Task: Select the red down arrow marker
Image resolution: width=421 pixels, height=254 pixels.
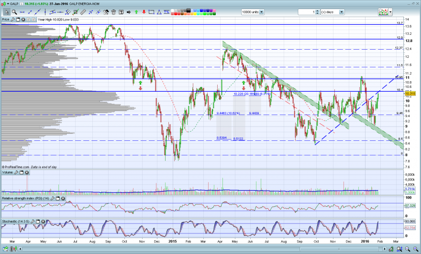Action: [x=144, y=12]
